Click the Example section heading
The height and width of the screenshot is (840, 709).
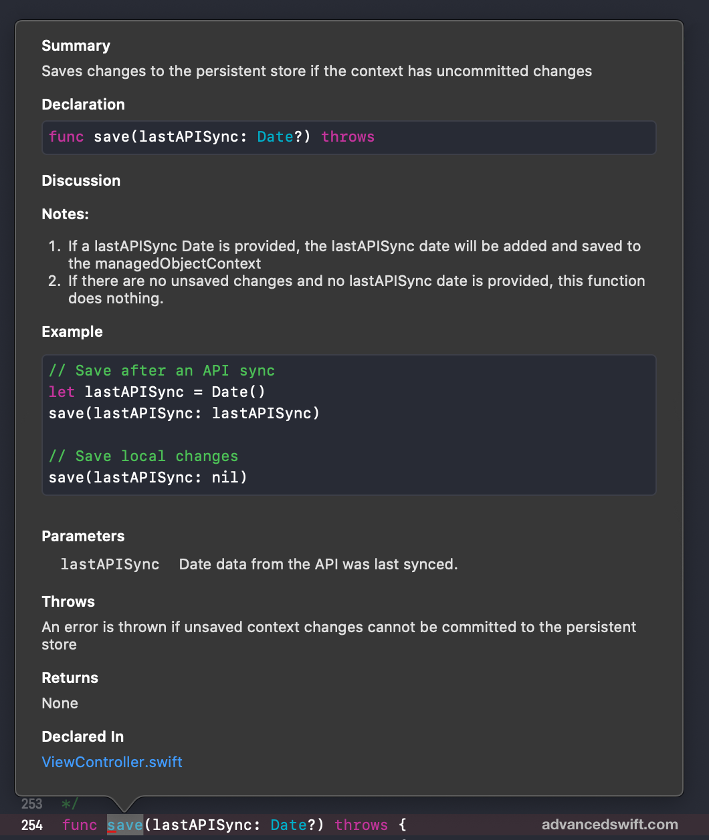(72, 331)
